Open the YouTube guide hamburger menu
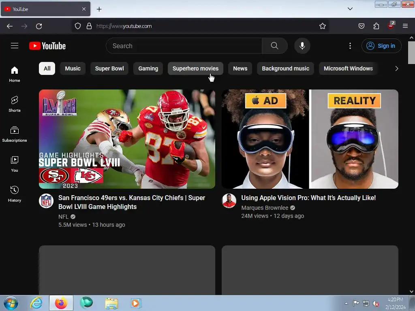The width and height of the screenshot is (415, 311). 15,46
